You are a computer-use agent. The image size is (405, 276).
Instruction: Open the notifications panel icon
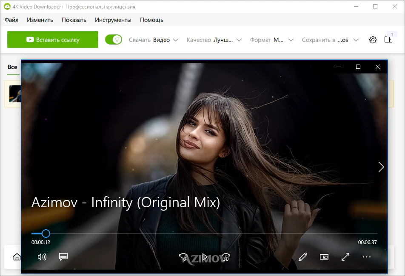tap(388, 39)
